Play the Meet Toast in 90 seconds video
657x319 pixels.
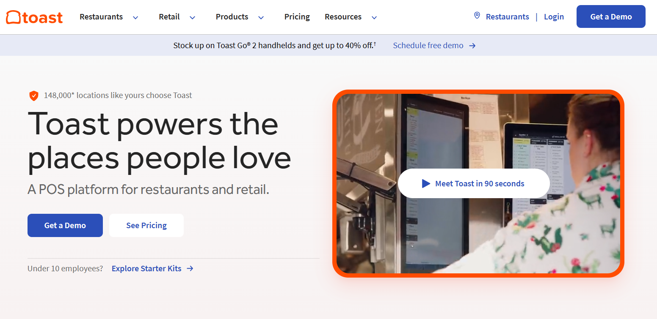tap(474, 183)
